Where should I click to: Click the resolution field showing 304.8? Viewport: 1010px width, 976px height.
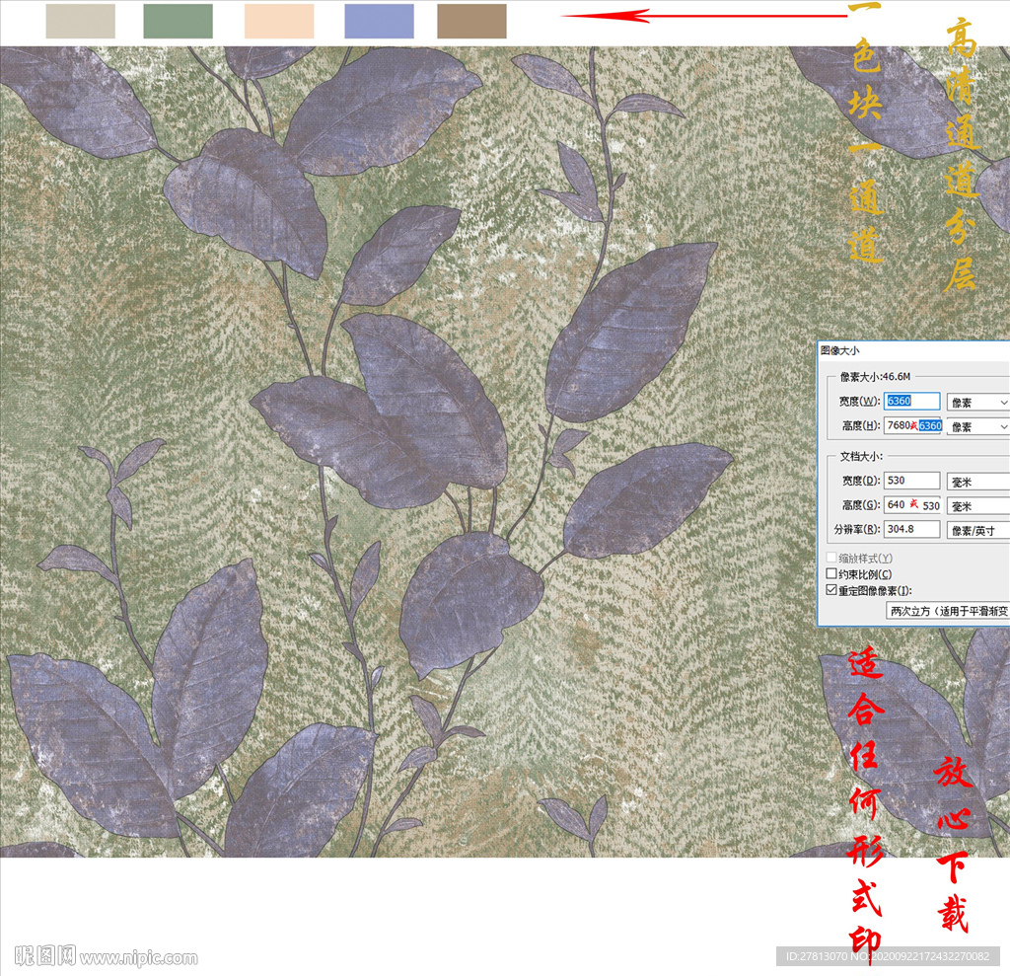tap(911, 529)
